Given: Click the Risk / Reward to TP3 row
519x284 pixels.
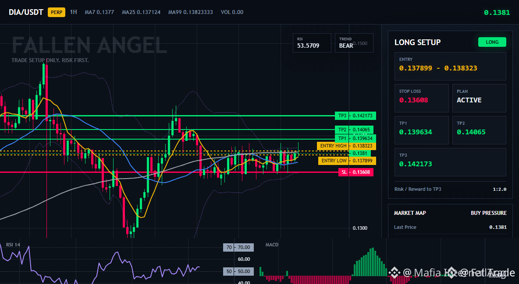Looking at the screenshot, I should (450, 189).
